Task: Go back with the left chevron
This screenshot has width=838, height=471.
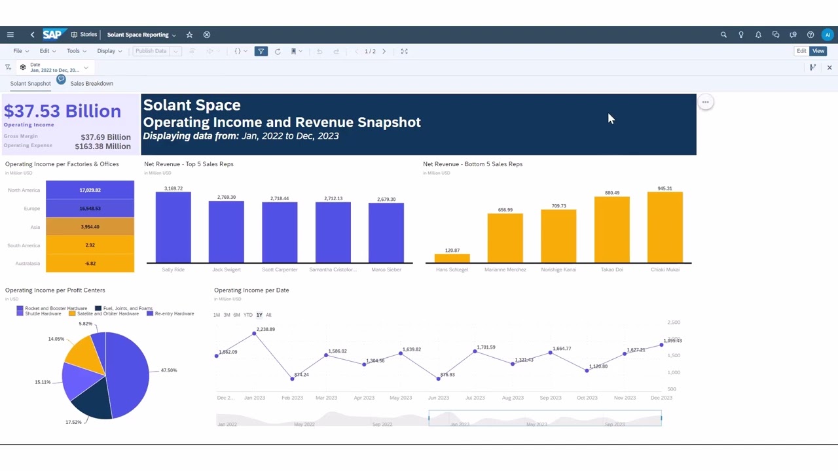Action: (32, 35)
